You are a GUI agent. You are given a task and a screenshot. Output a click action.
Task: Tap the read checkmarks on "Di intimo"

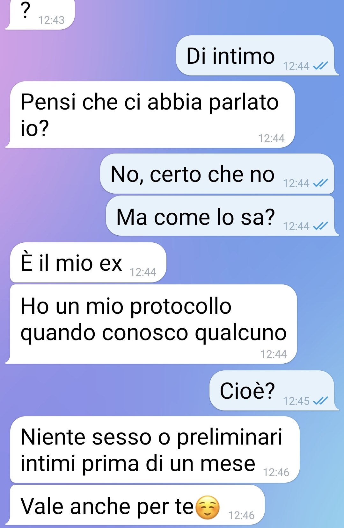(320, 66)
